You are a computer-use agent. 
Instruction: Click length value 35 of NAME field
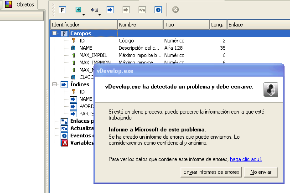(223, 48)
